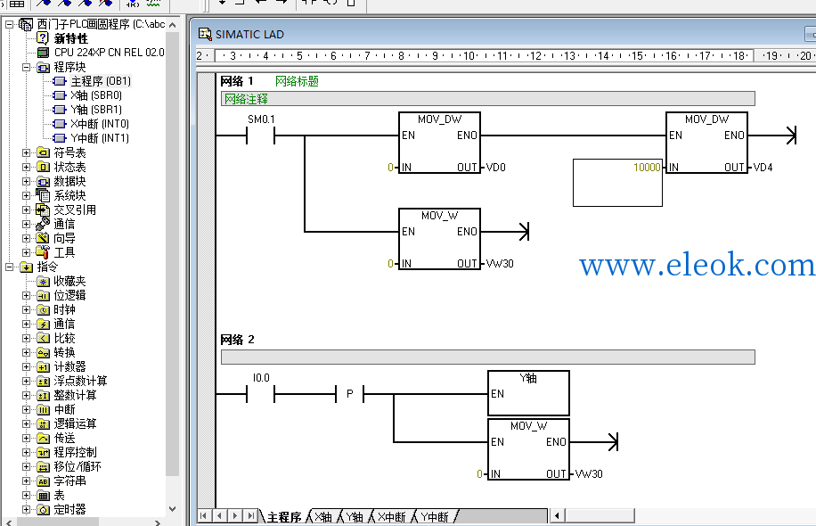Viewport: 816px width, 526px height.
Task: Click the 10000 IN operand field
Action: 617,182
